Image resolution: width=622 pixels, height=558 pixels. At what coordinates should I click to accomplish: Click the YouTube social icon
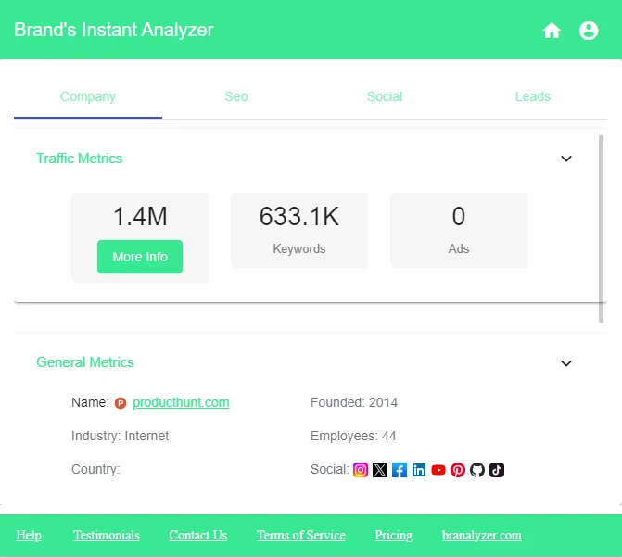[438, 470]
